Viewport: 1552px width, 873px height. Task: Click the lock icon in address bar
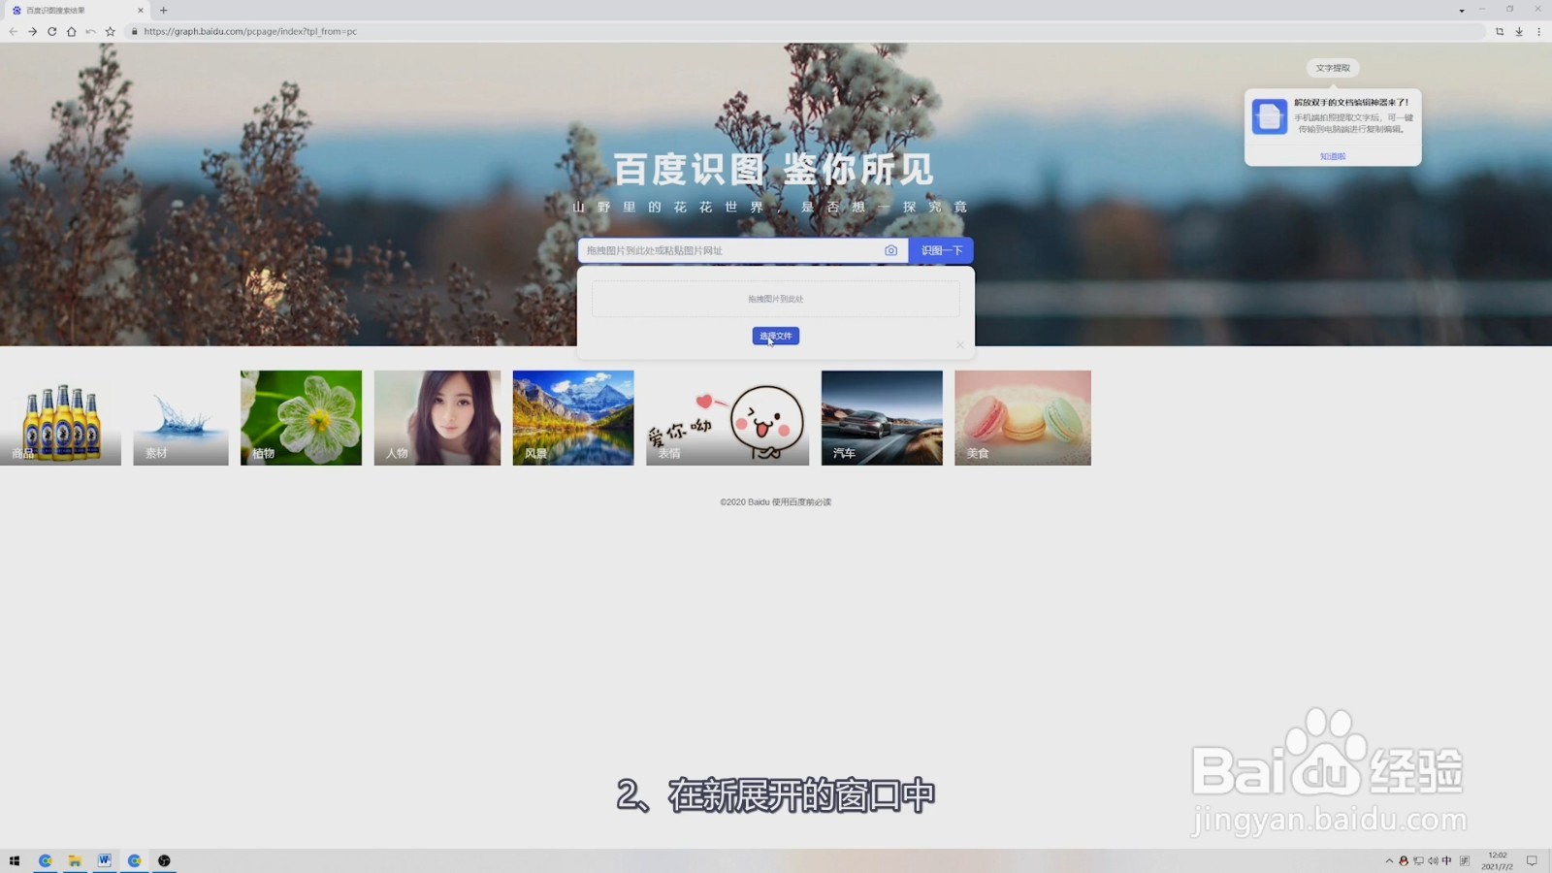click(135, 31)
